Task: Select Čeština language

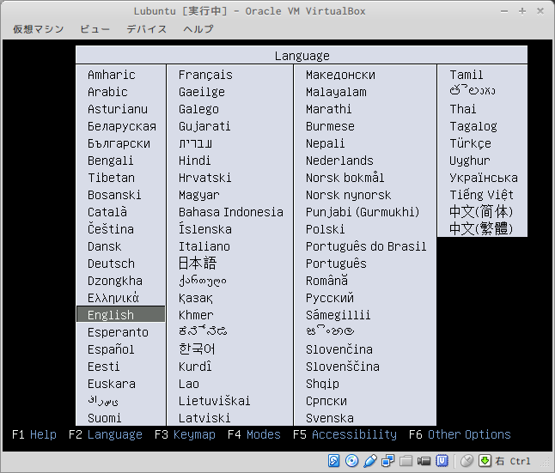Action: 111,229
